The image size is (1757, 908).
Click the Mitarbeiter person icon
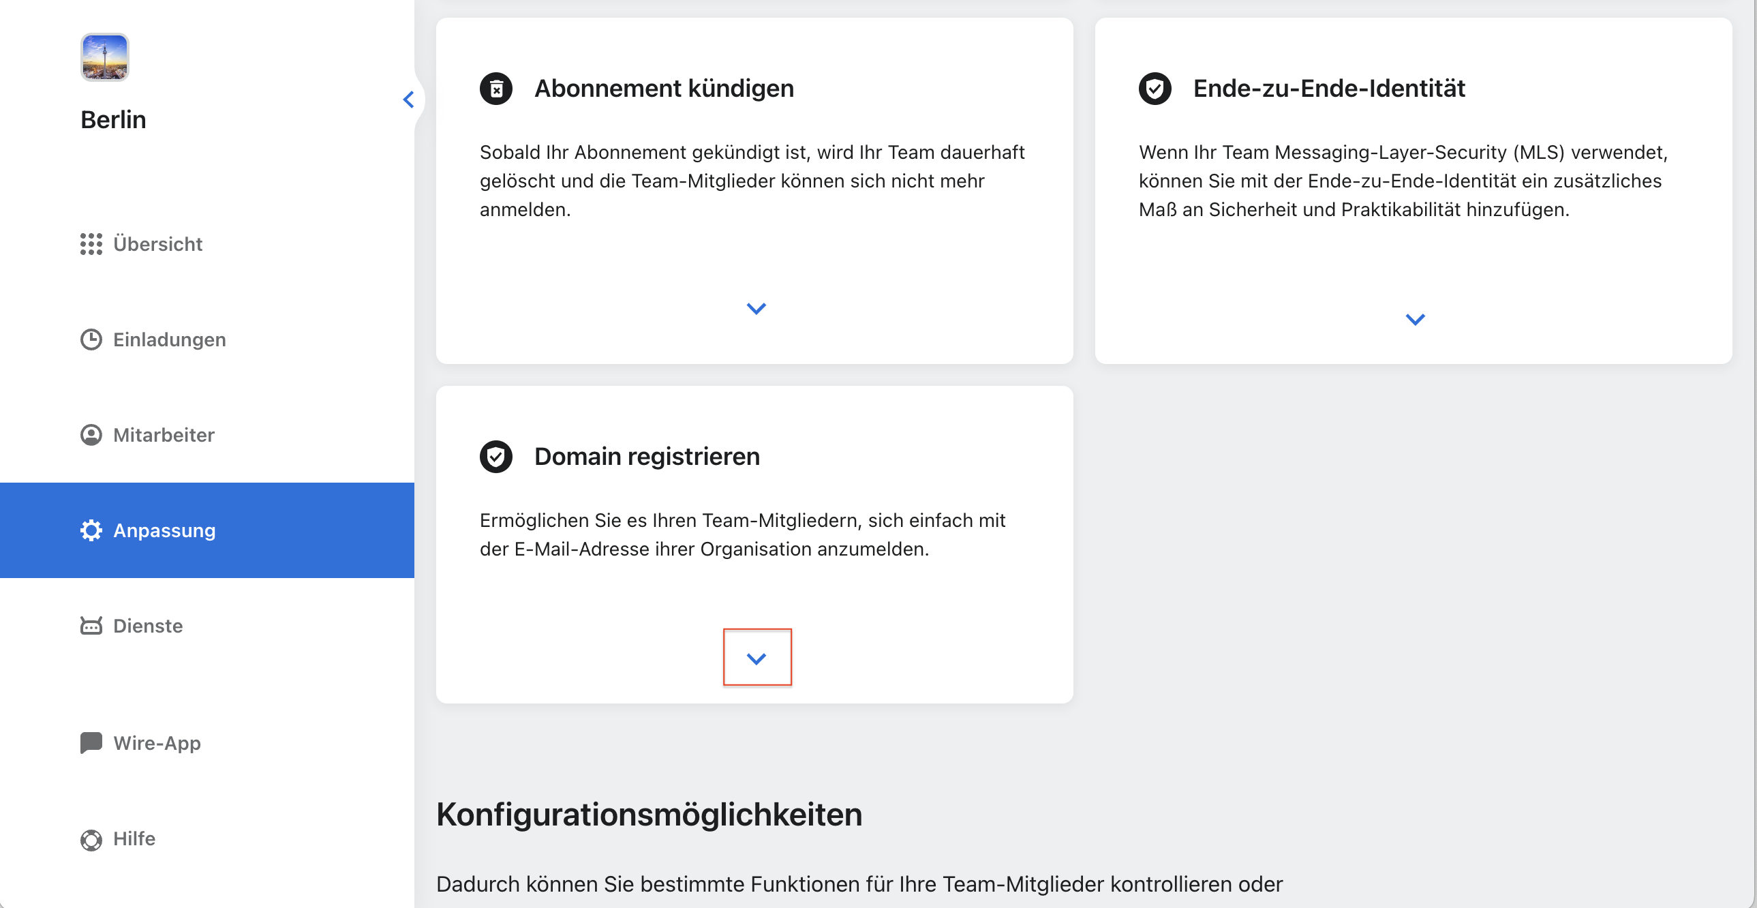coord(91,435)
